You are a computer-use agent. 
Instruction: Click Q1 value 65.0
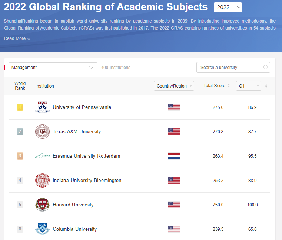pyautogui.click(x=252, y=229)
